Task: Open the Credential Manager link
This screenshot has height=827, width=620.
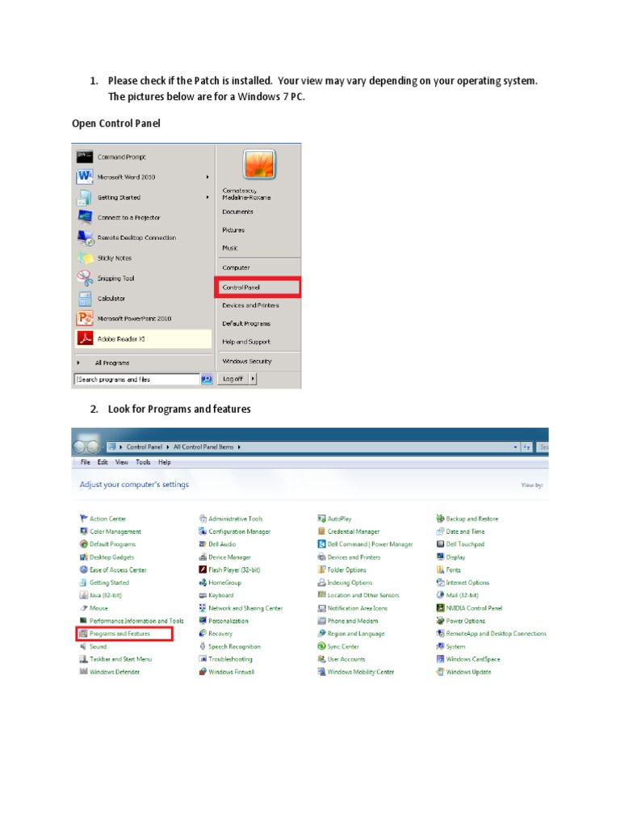Action: (354, 531)
